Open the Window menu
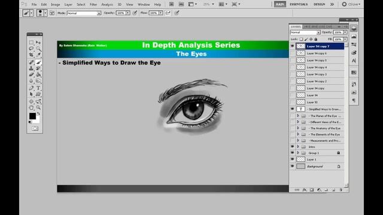This screenshot has height=215, width=383. coord(144,4)
